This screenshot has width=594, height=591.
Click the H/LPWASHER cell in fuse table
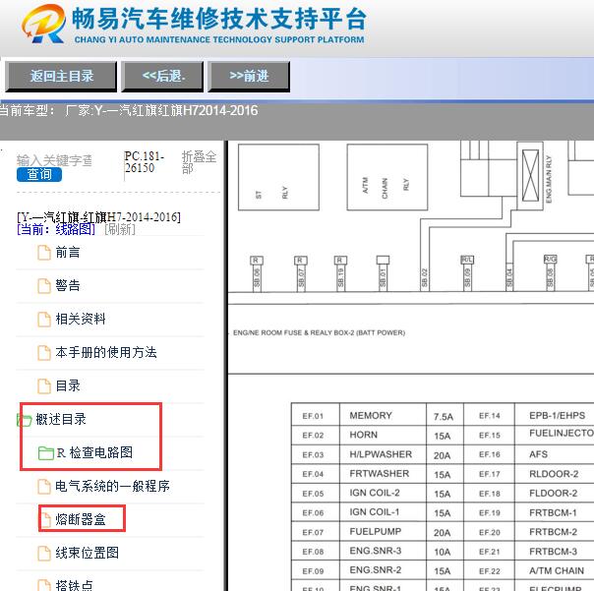[383, 454]
